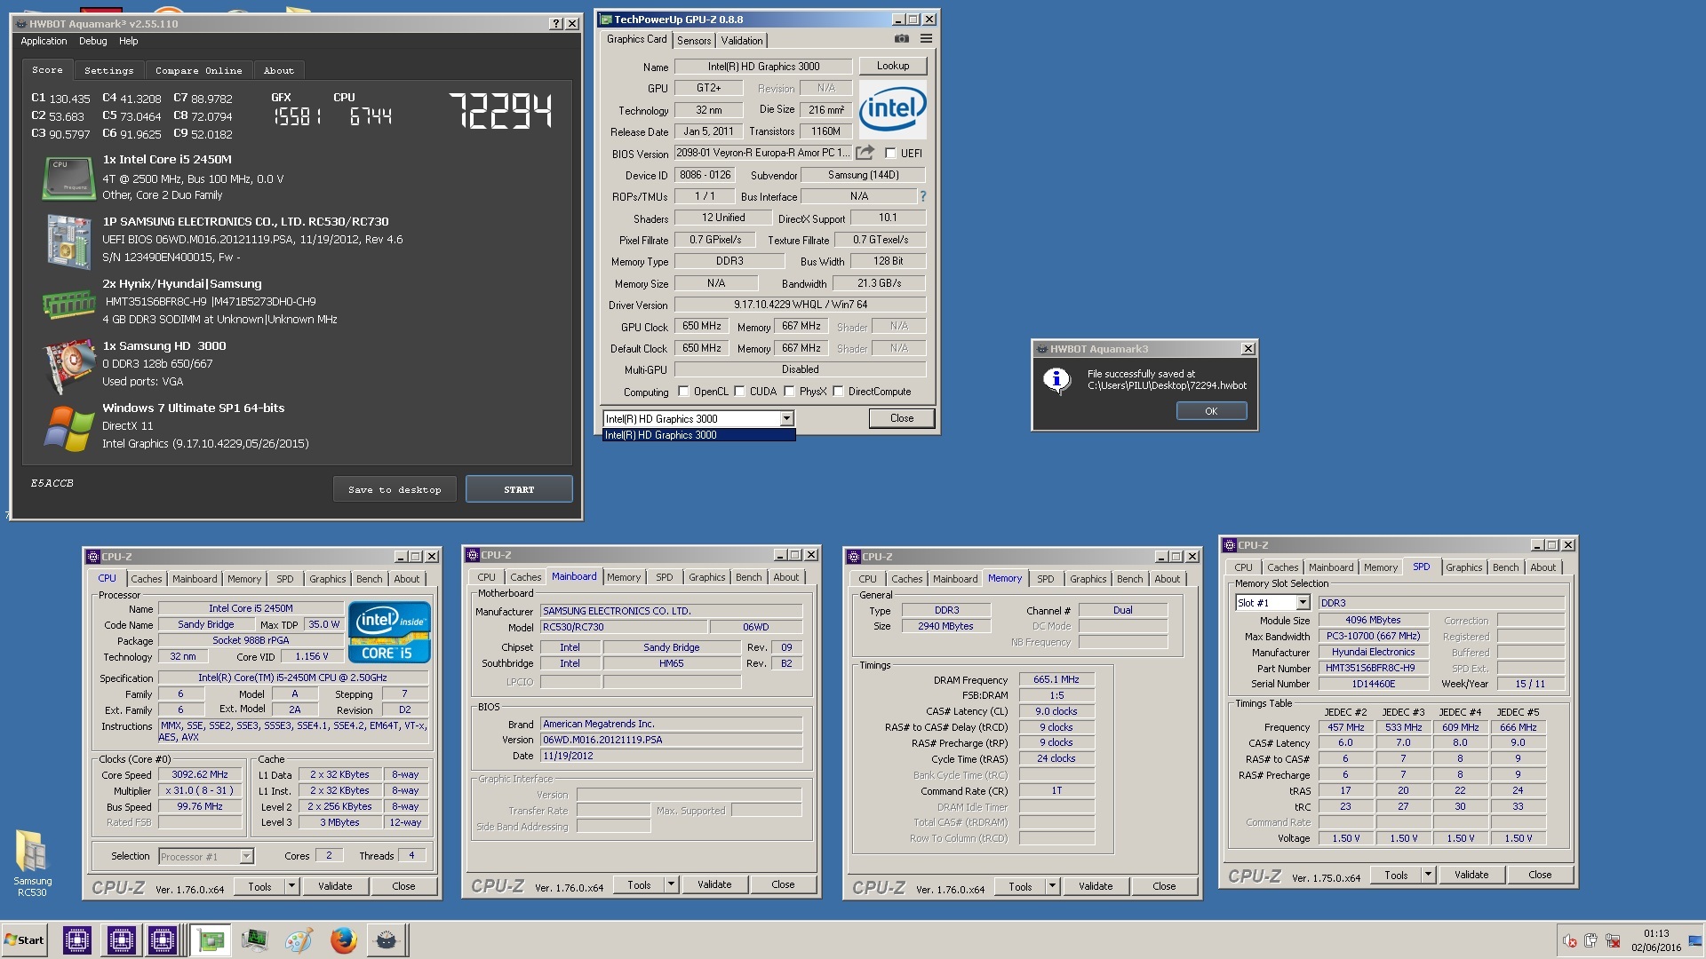Click info icon in HWBOT save dialog
The height and width of the screenshot is (959, 1706).
click(x=1056, y=380)
